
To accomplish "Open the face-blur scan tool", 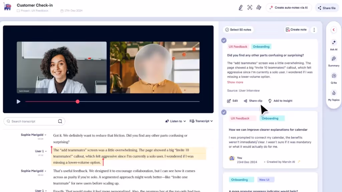I will (x=250, y=7).
